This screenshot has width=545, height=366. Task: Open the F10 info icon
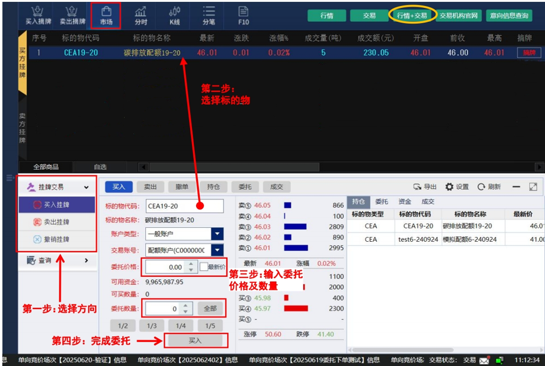(243, 15)
